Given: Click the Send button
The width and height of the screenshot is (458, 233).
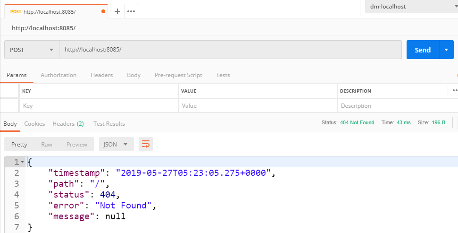Looking at the screenshot, I should click(x=423, y=50).
